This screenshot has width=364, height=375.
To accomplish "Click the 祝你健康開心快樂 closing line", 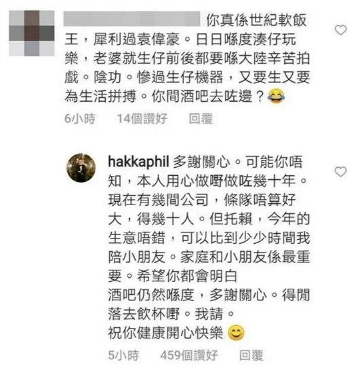I will click(166, 332).
